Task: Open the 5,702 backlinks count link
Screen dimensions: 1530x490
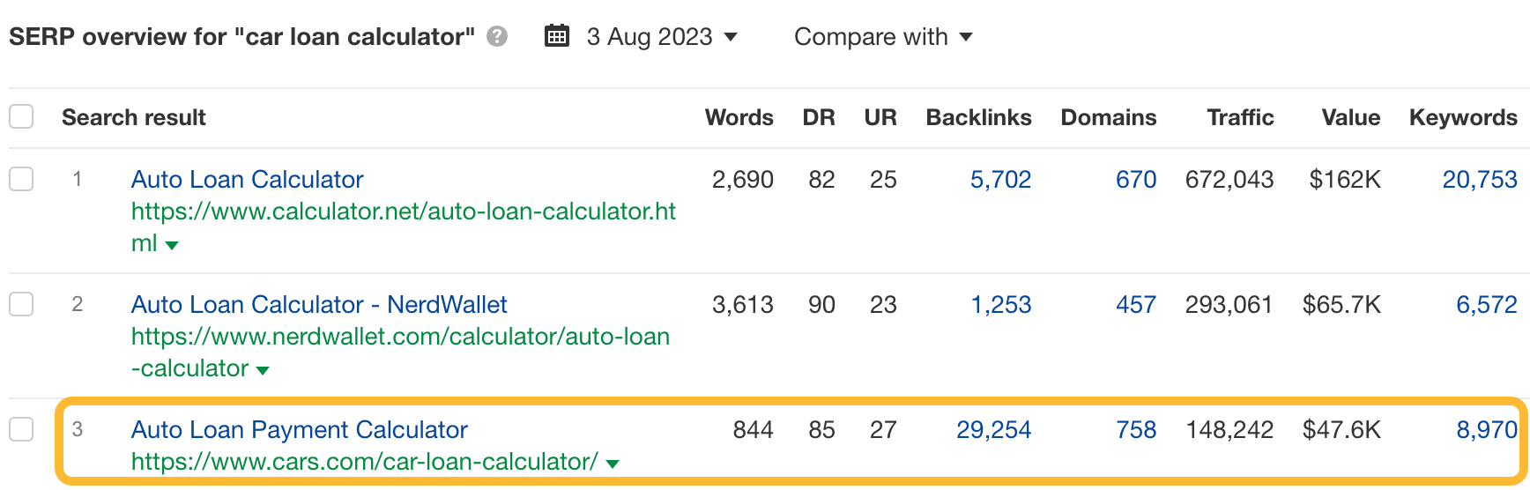Action: (x=1000, y=180)
